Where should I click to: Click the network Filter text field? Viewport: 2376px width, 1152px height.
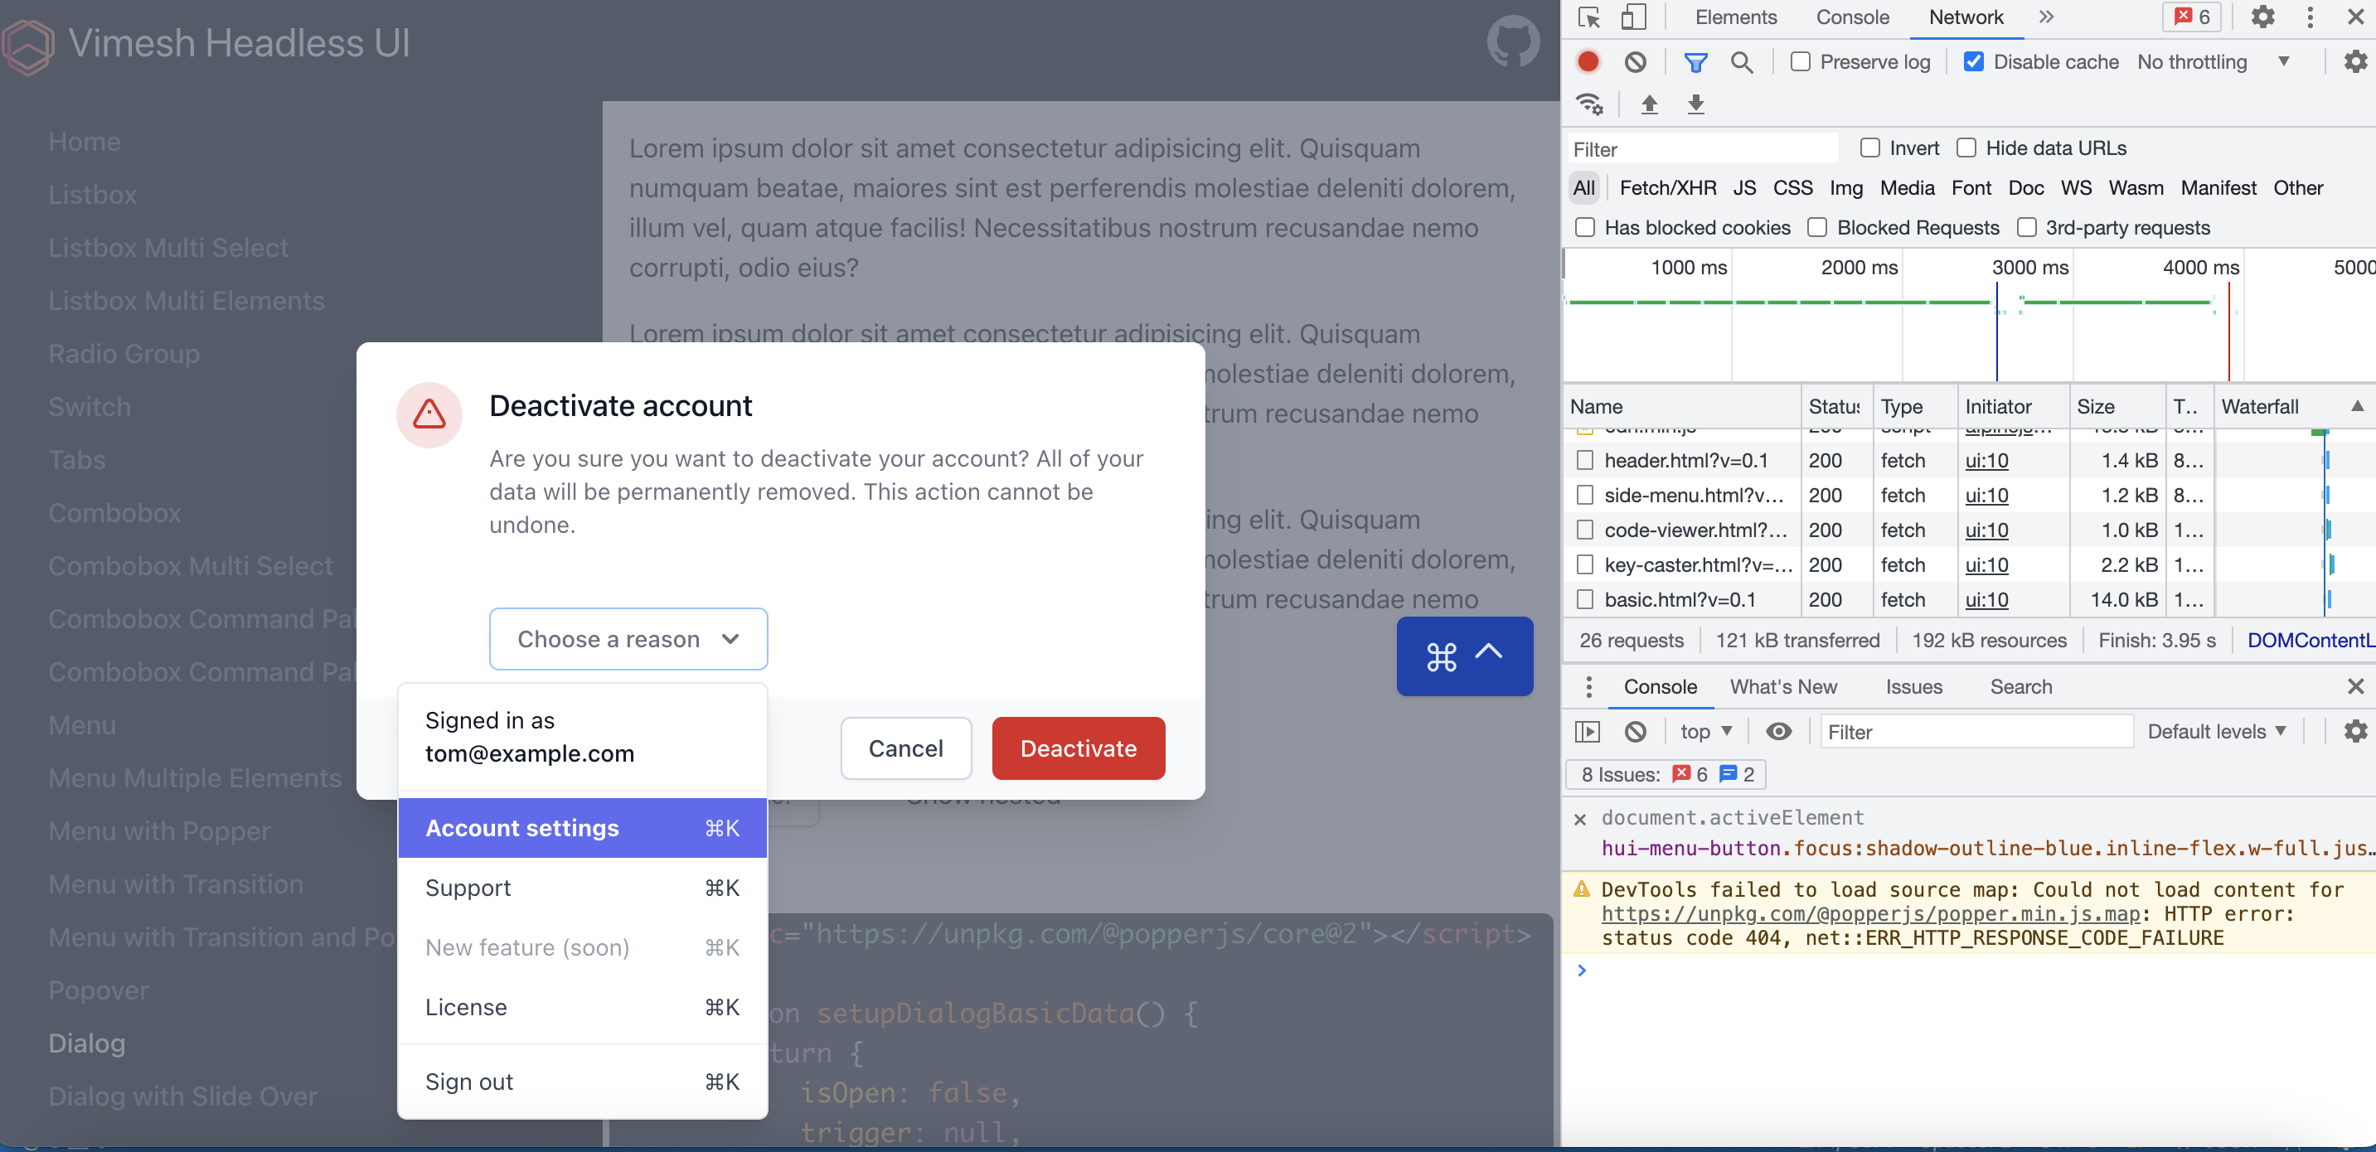click(1702, 149)
